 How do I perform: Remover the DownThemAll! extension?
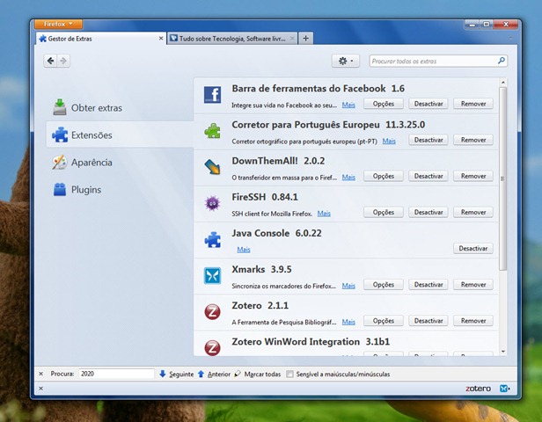tap(473, 176)
